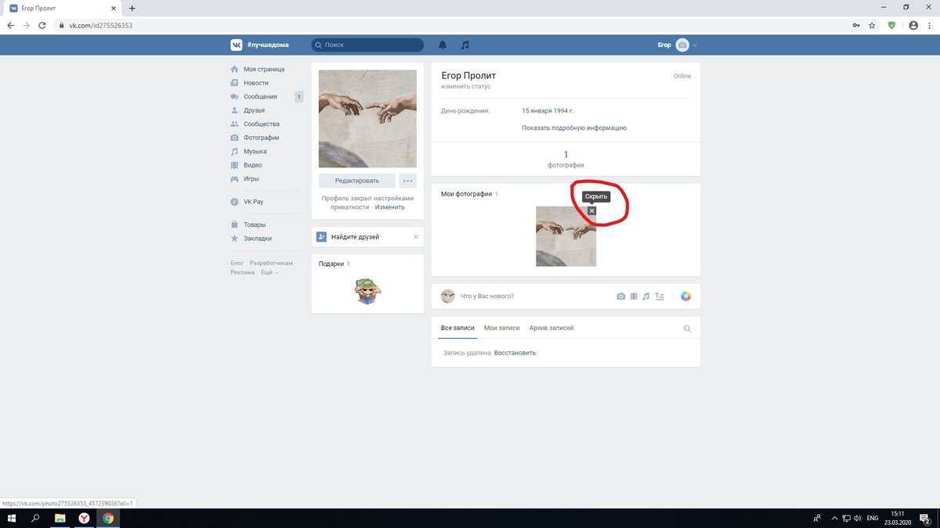The width and height of the screenshot is (940, 528).
Task: Open Chrome profile avatar button
Action: pos(913,25)
